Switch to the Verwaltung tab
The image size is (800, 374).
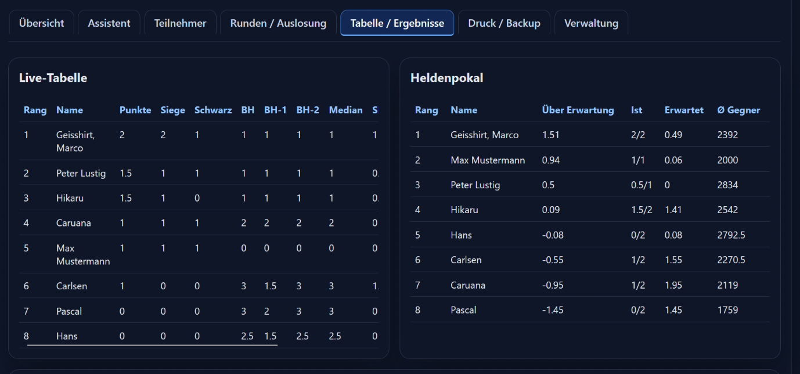(x=591, y=23)
